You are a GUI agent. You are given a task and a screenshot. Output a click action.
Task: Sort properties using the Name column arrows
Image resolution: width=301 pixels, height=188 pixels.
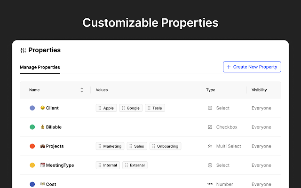click(x=81, y=90)
